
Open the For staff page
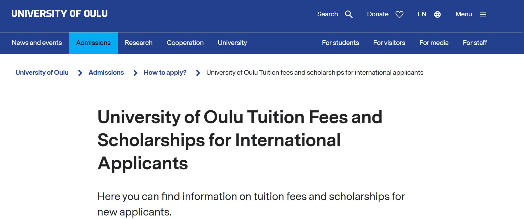475,43
